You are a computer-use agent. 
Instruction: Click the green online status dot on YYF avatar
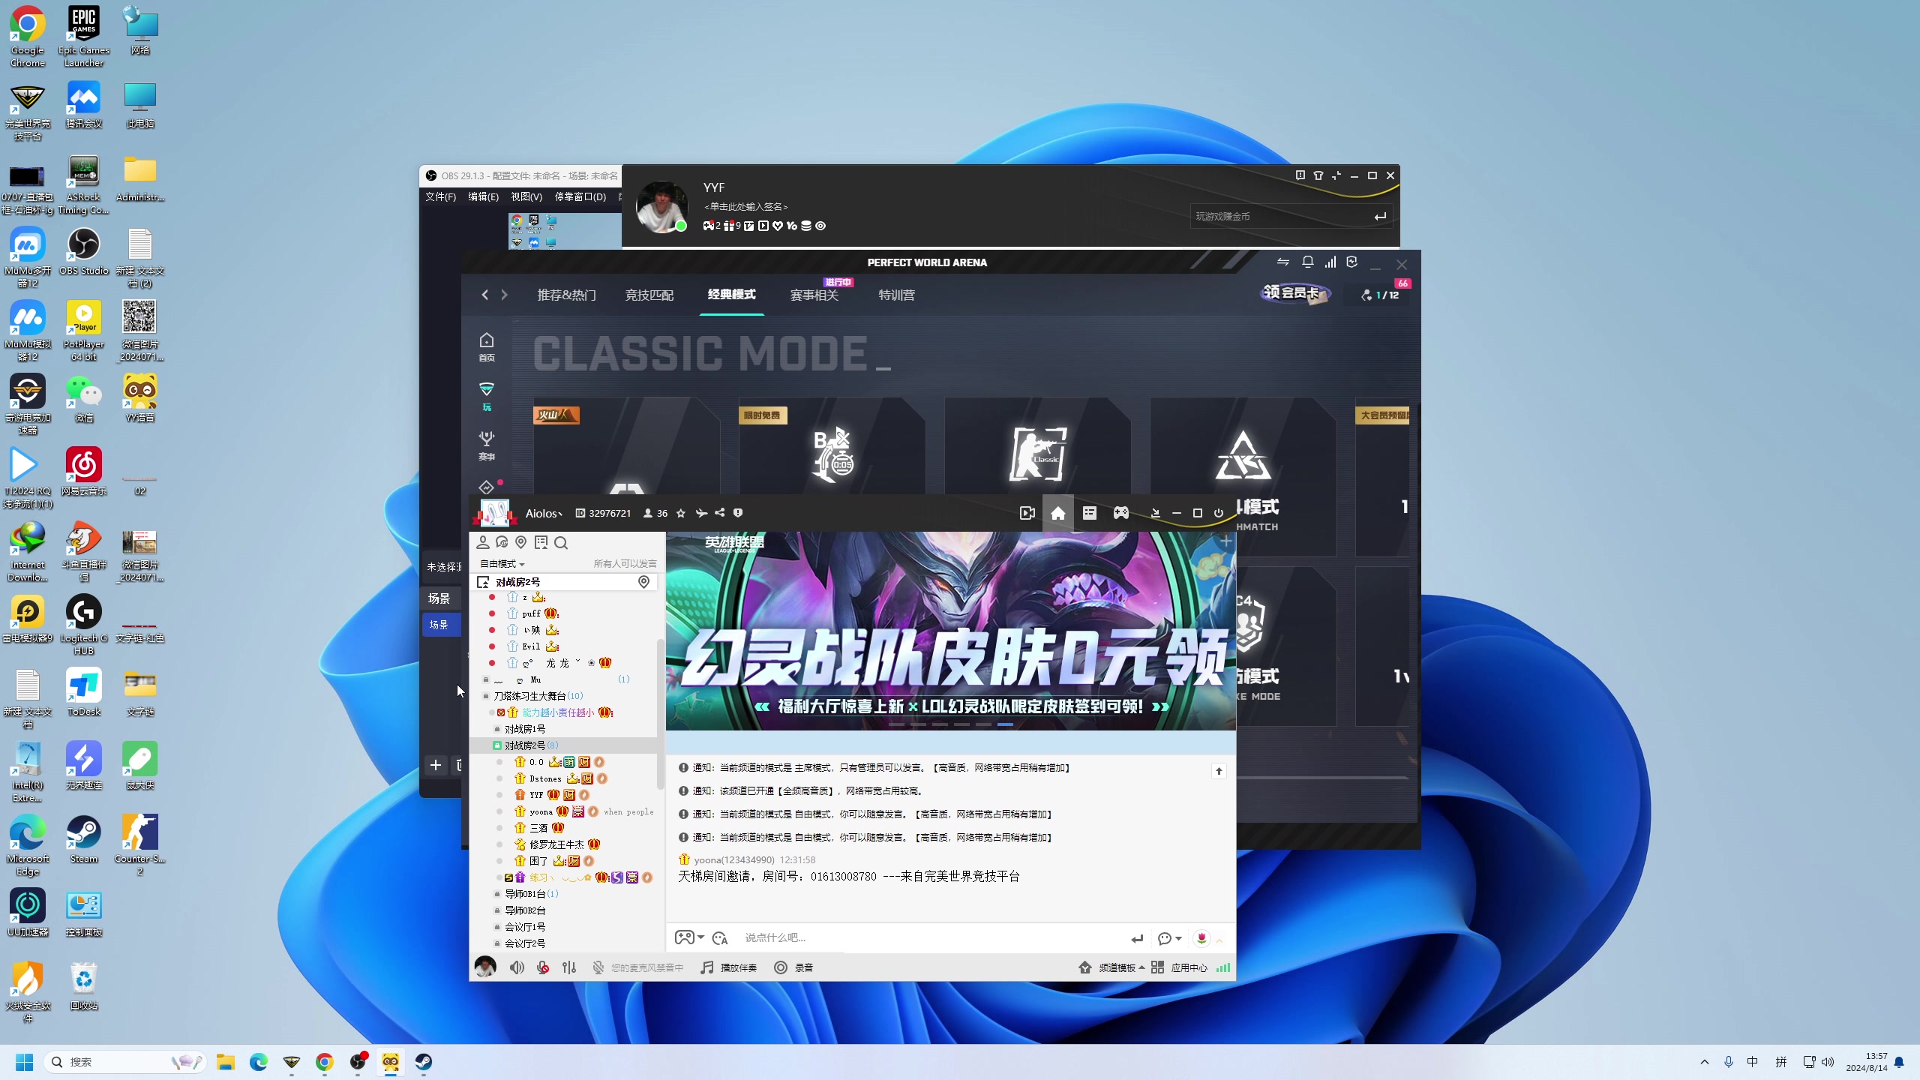point(681,226)
